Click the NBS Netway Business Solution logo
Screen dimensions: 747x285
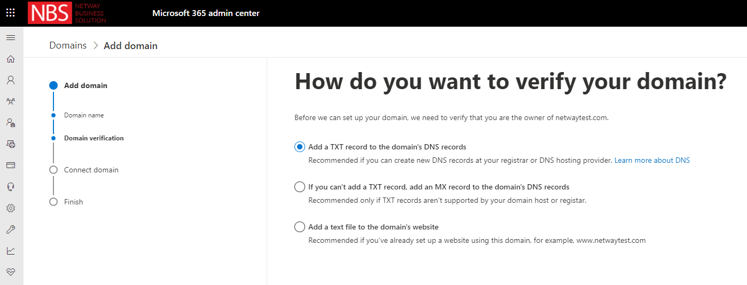(x=67, y=13)
